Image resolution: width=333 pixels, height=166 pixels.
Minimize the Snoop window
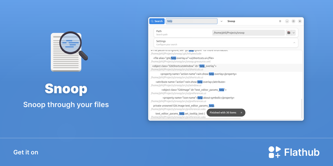coord(287,21)
